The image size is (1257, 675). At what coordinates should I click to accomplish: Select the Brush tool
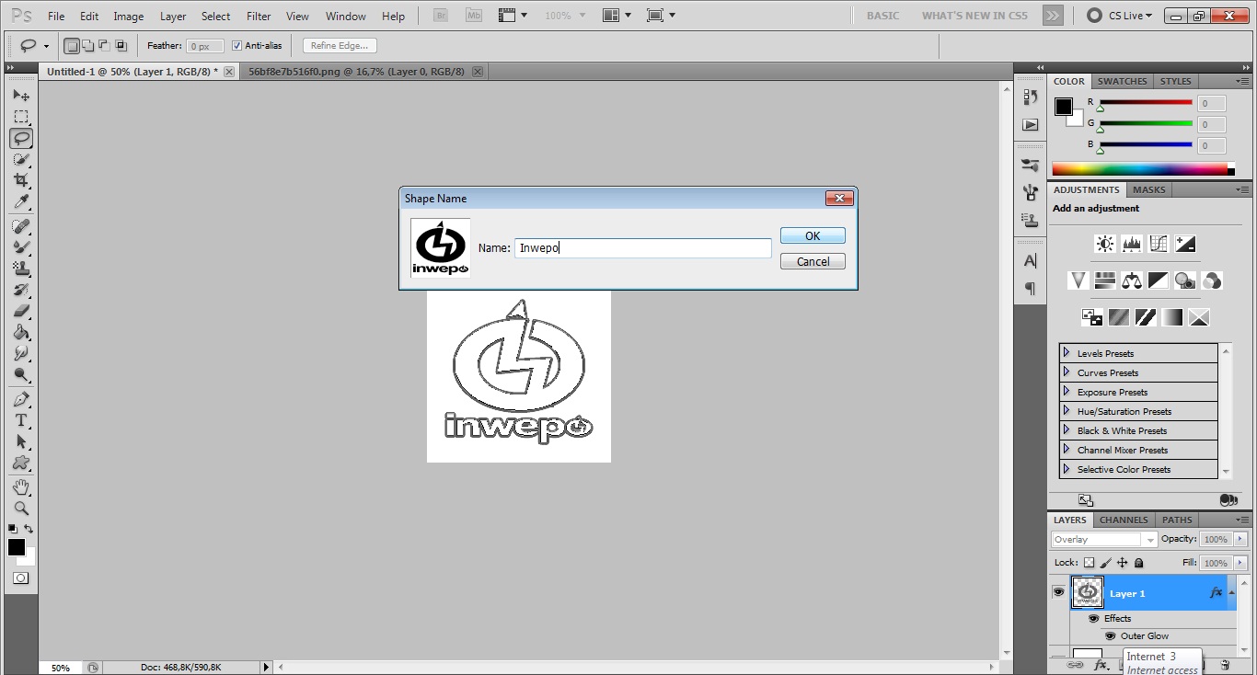[x=21, y=247]
